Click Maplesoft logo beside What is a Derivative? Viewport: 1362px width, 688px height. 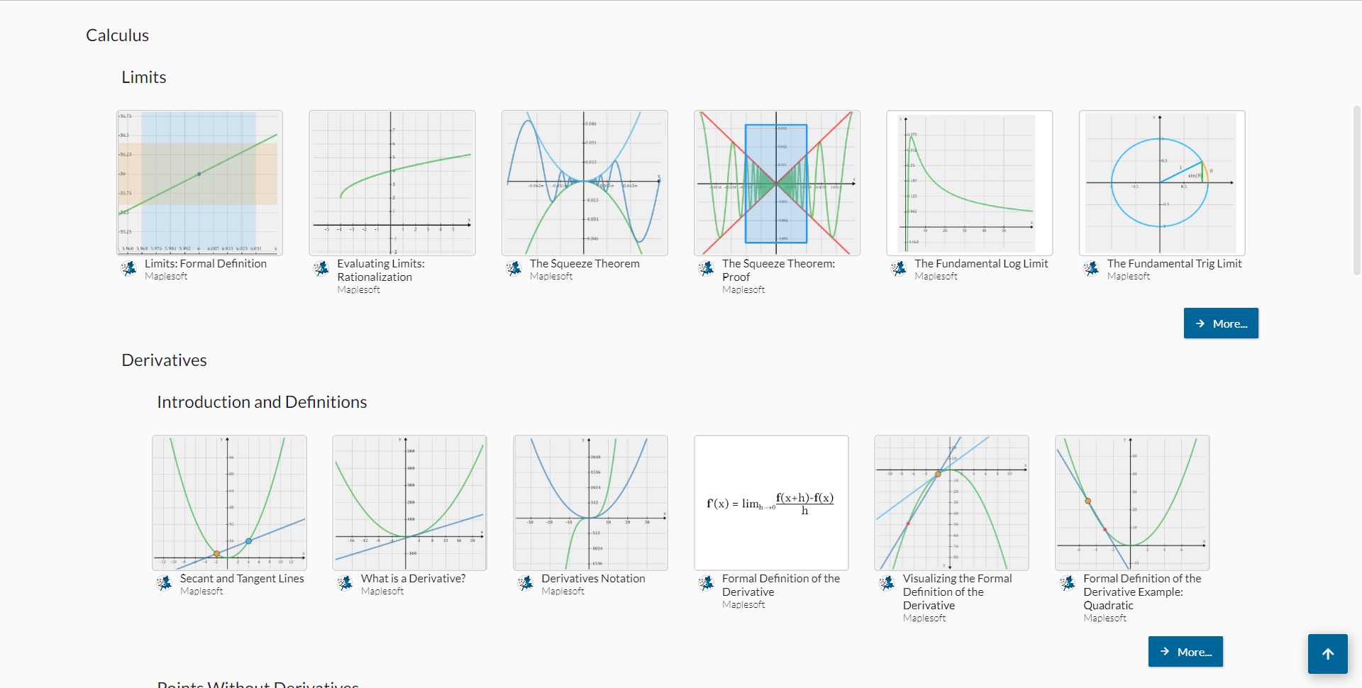345,584
